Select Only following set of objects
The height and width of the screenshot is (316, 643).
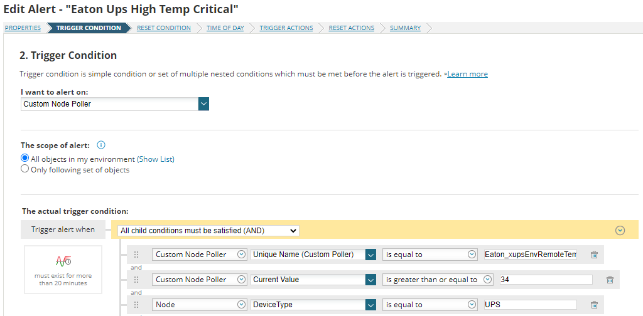pos(25,169)
